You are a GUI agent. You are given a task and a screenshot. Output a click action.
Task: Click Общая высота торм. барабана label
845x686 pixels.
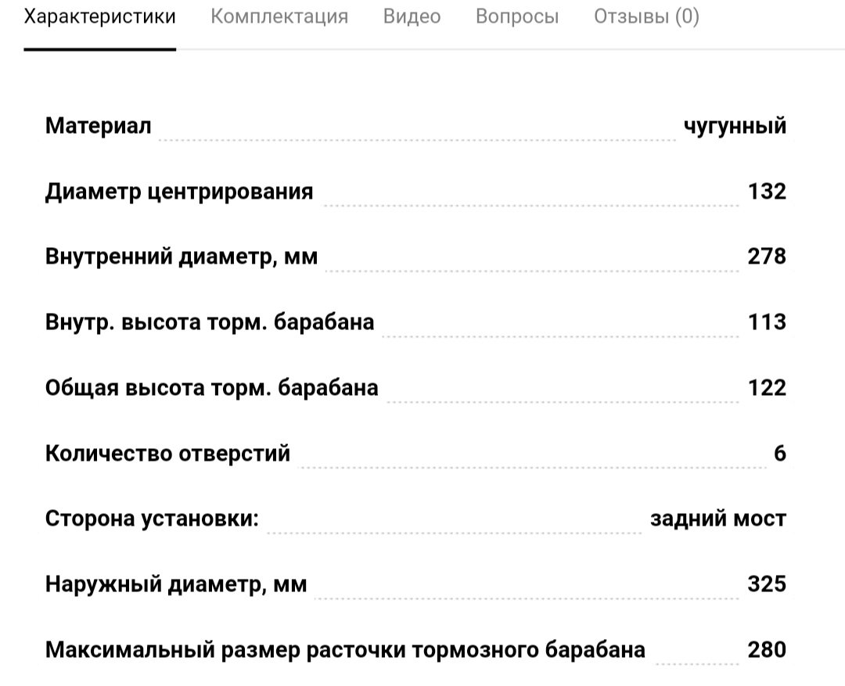tap(212, 388)
